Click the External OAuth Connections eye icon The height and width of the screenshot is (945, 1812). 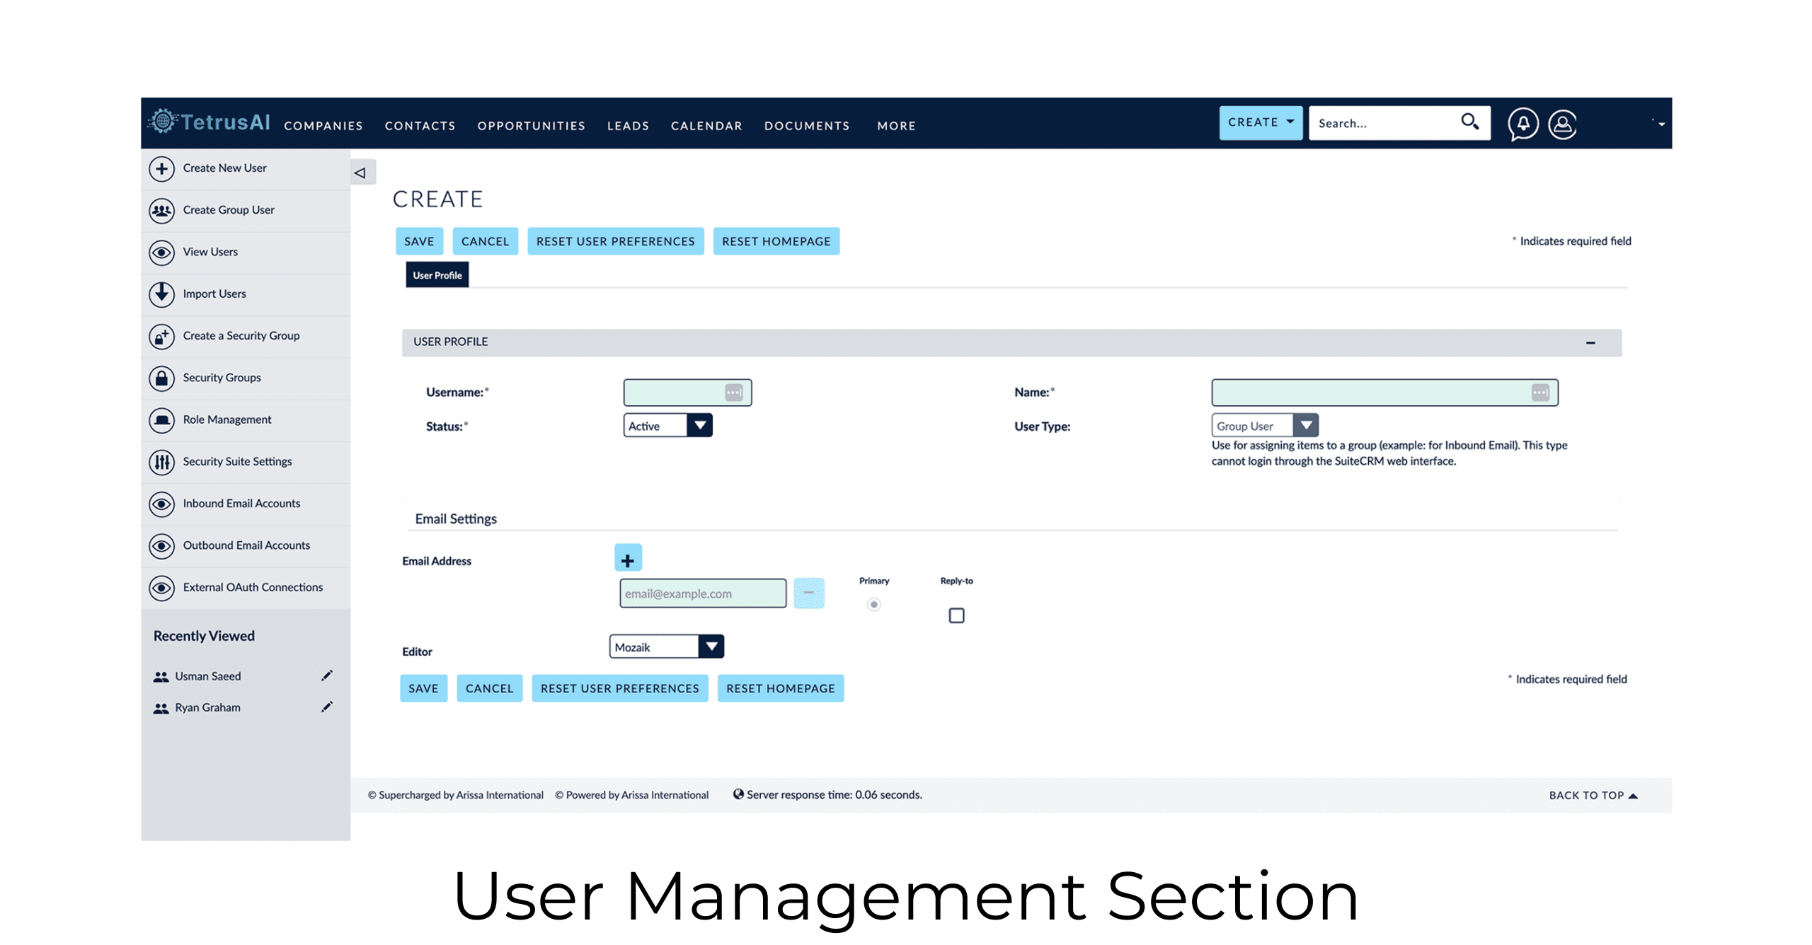(x=161, y=587)
